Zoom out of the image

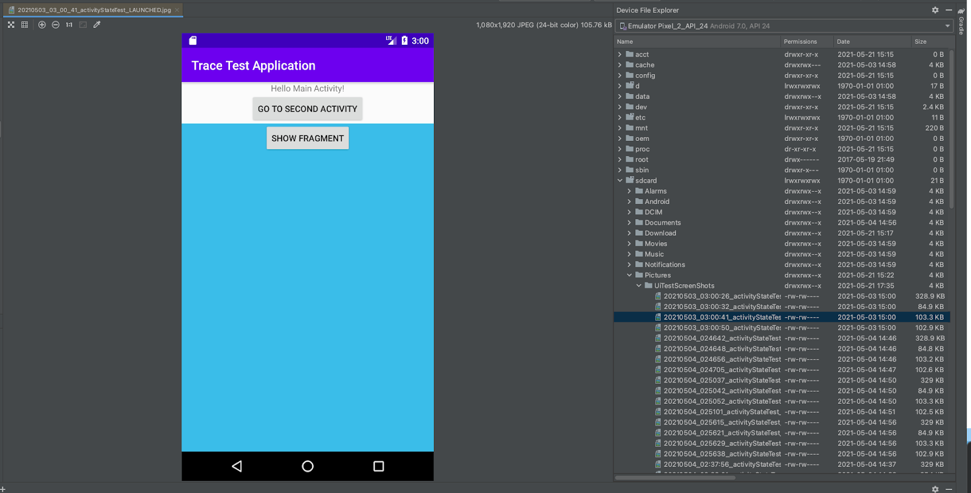pyautogui.click(x=56, y=25)
